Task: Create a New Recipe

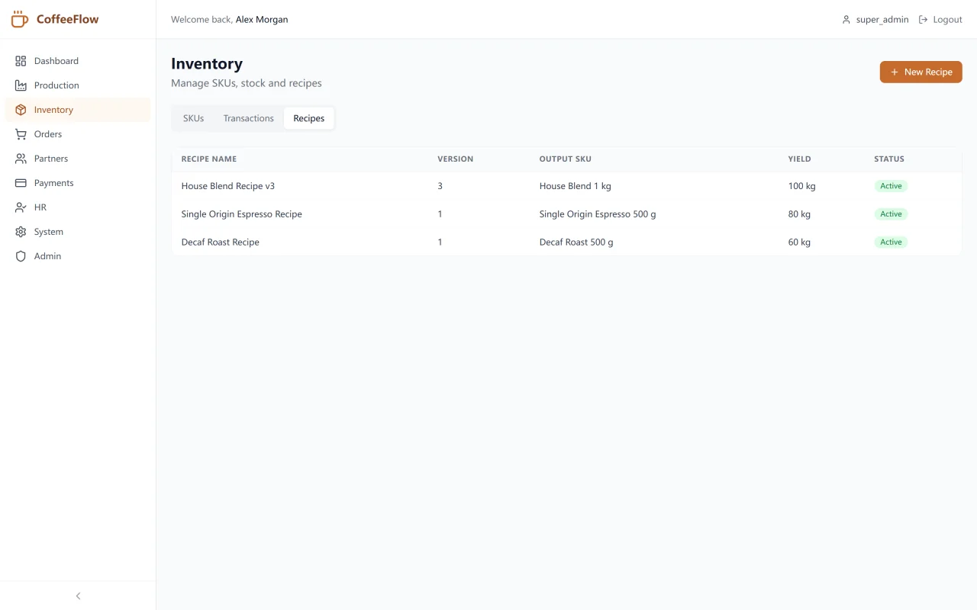Action: click(x=921, y=72)
